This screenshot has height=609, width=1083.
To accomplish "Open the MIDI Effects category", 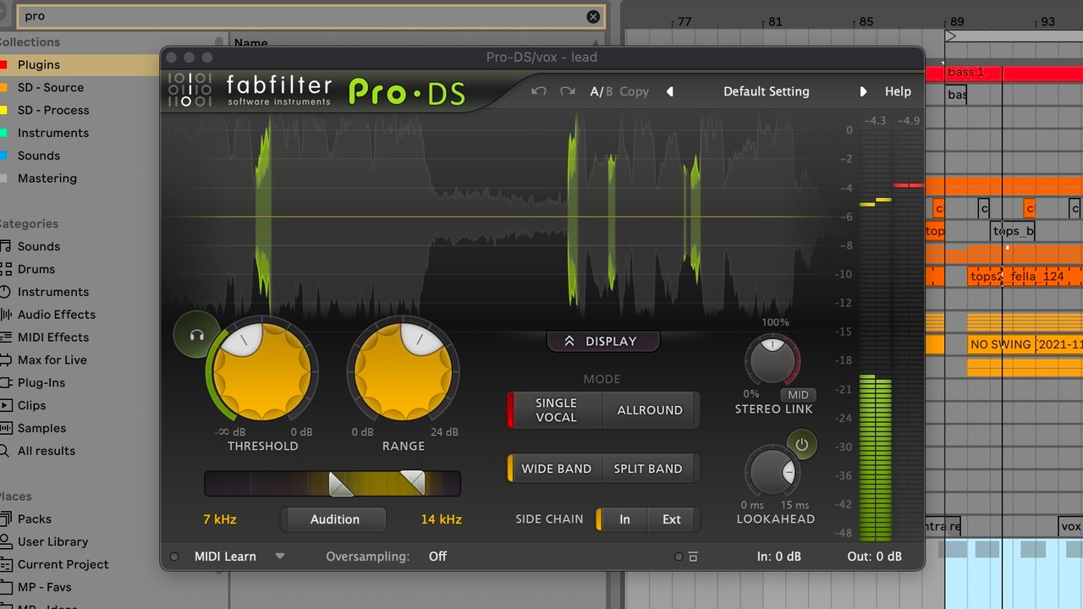I will [53, 337].
